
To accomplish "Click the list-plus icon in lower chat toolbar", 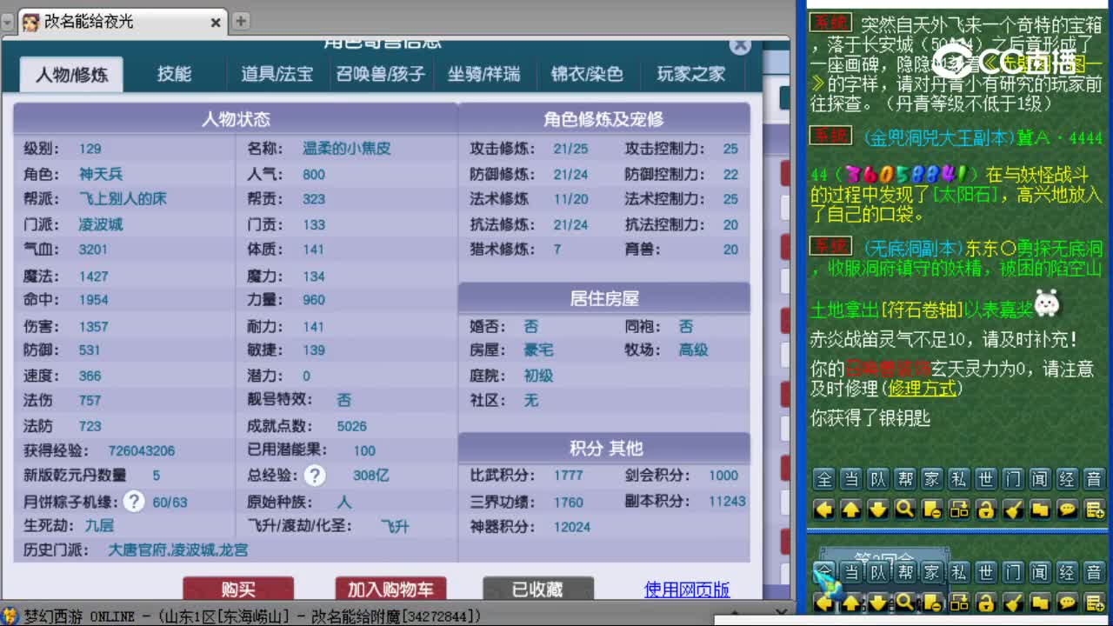I will 1094,602.
